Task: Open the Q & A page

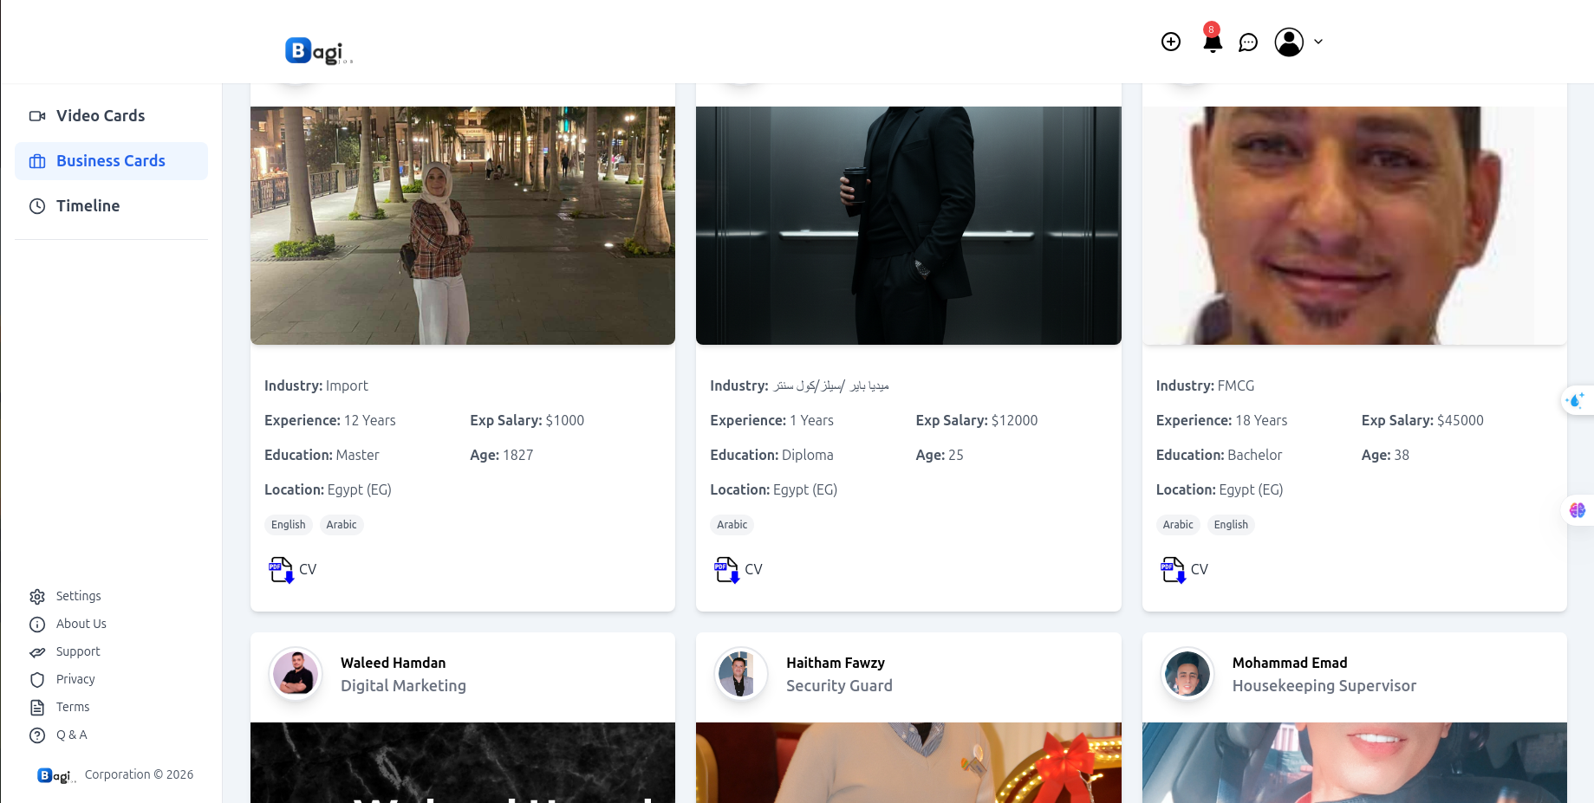Action: coord(71,735)
